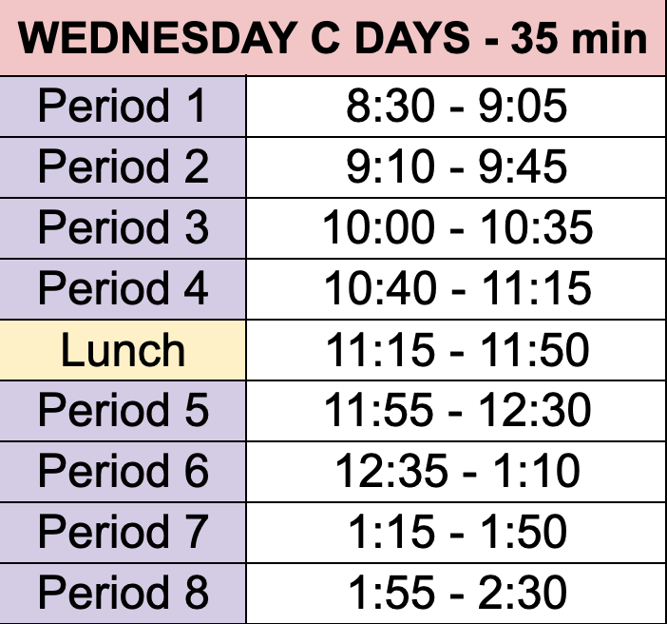Select the Period 3 label cell
Screen dimensions: 667x624
(123, 228)
